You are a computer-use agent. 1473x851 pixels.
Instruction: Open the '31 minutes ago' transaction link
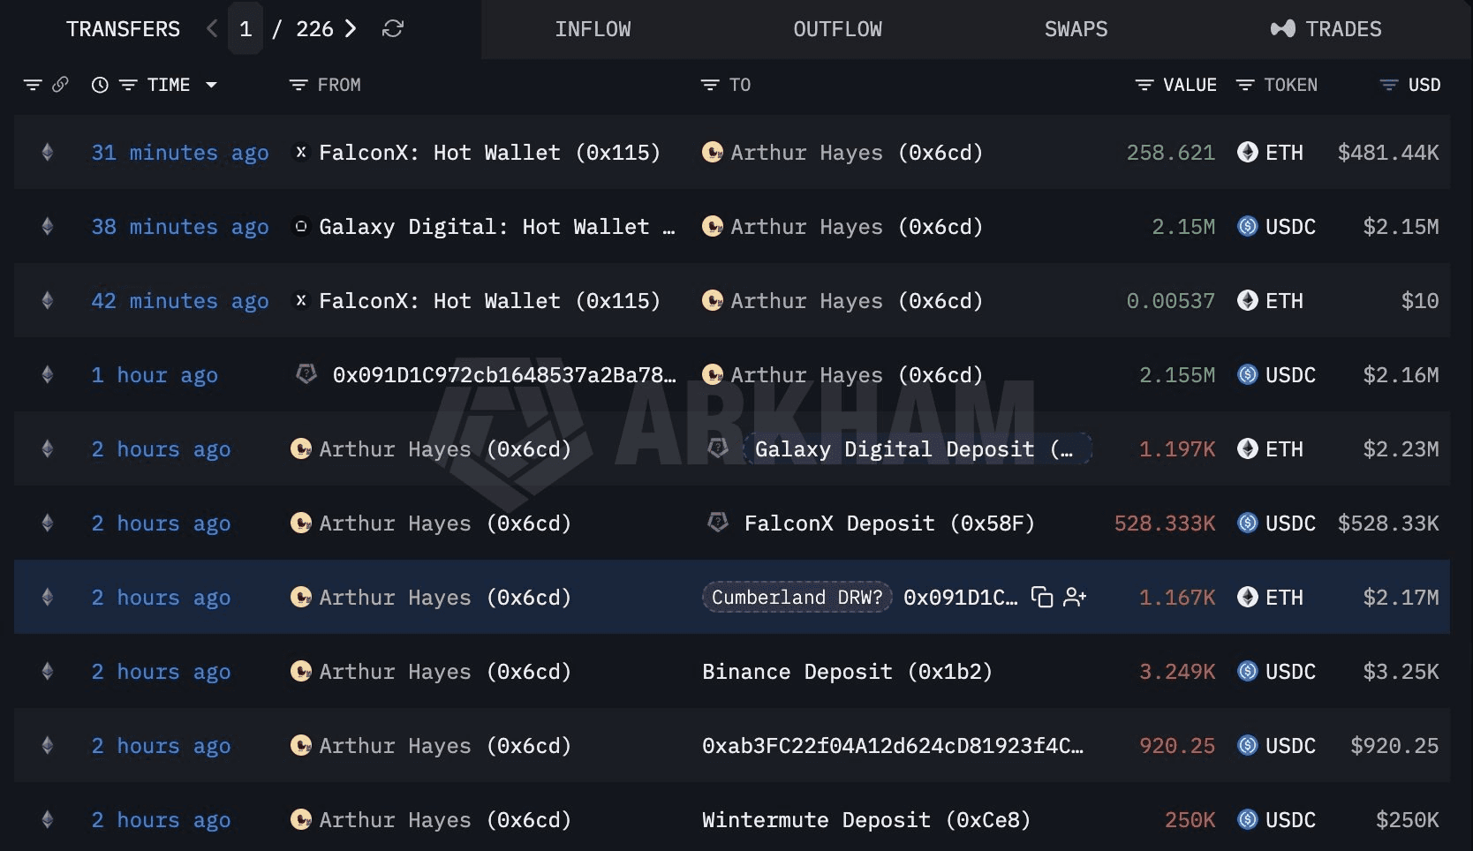point(180,153)
